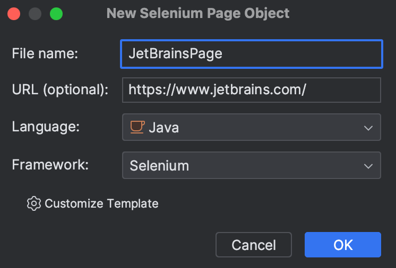Screen dimensions: 396x268
Task: Click the 'Language:' label
Action: click(46, 127)
